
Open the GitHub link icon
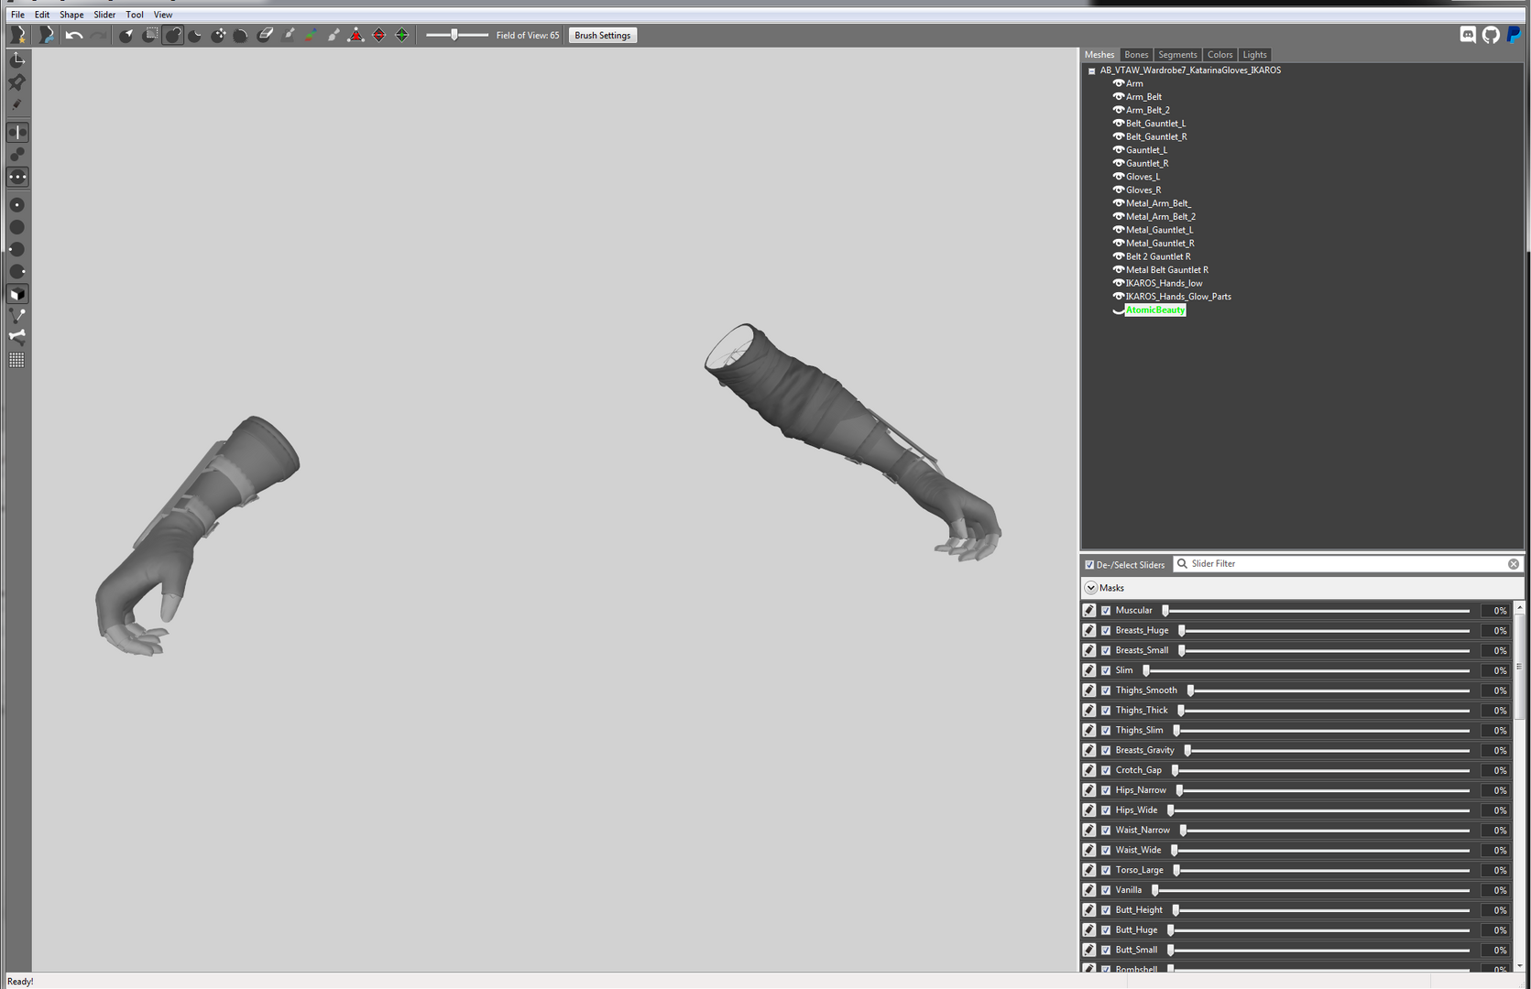(1491, 35)
